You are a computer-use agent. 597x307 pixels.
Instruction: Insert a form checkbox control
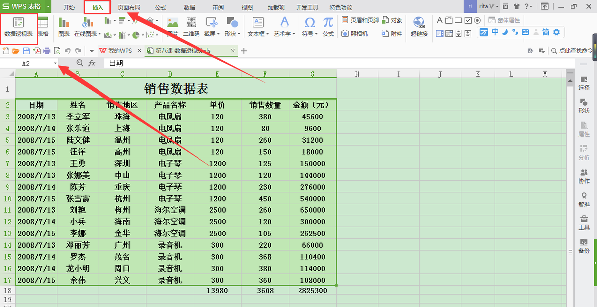468,20
